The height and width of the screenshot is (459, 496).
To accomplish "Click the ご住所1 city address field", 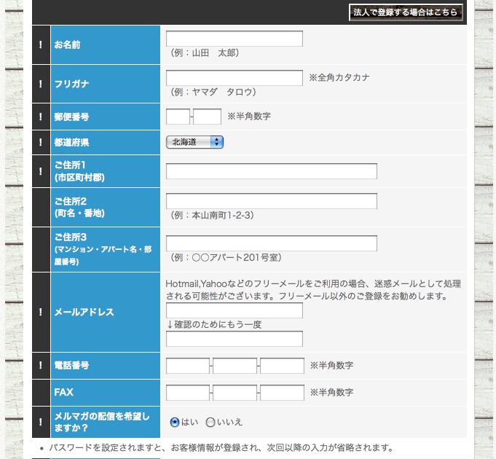I will pyautogui.click(x=272, y=171).
